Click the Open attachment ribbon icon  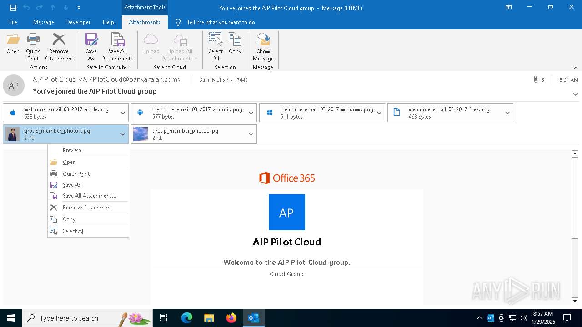pos(13,44)
